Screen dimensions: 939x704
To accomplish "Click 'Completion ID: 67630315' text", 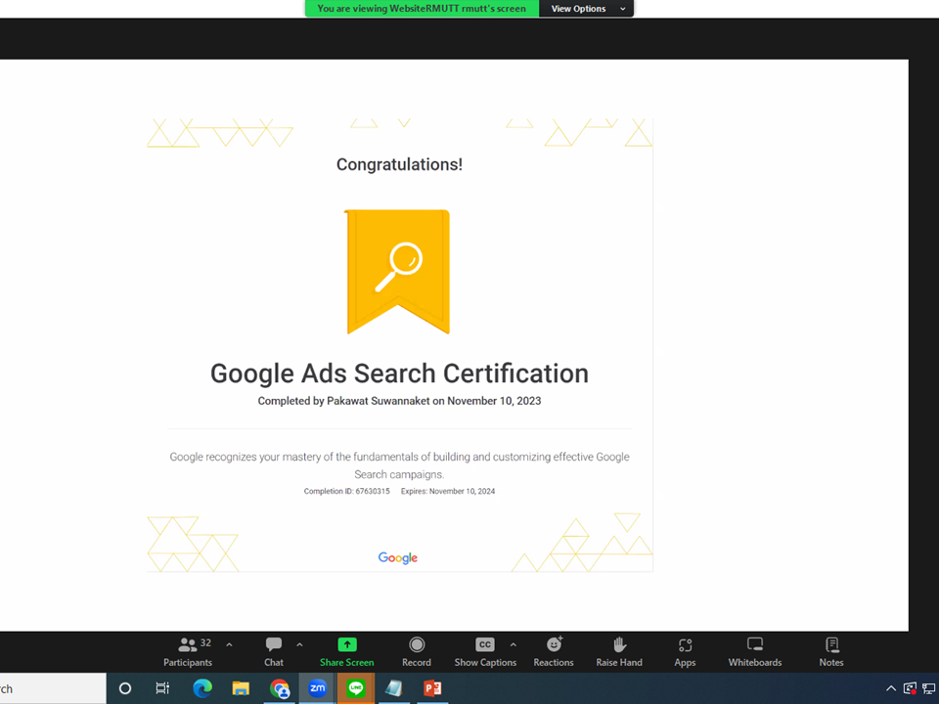I will pyautogui.click(x=346, y=491).
